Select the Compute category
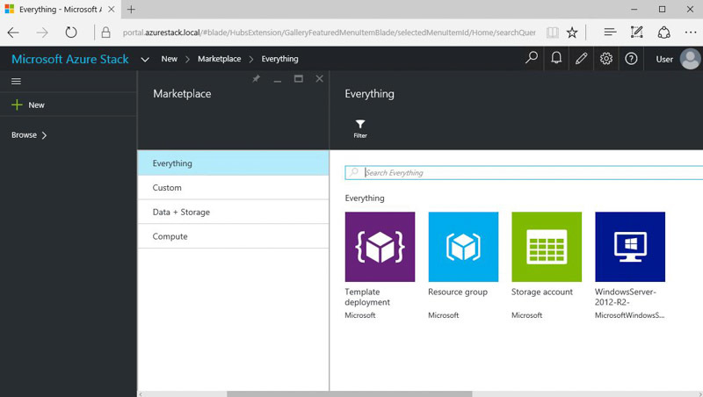 170,236
